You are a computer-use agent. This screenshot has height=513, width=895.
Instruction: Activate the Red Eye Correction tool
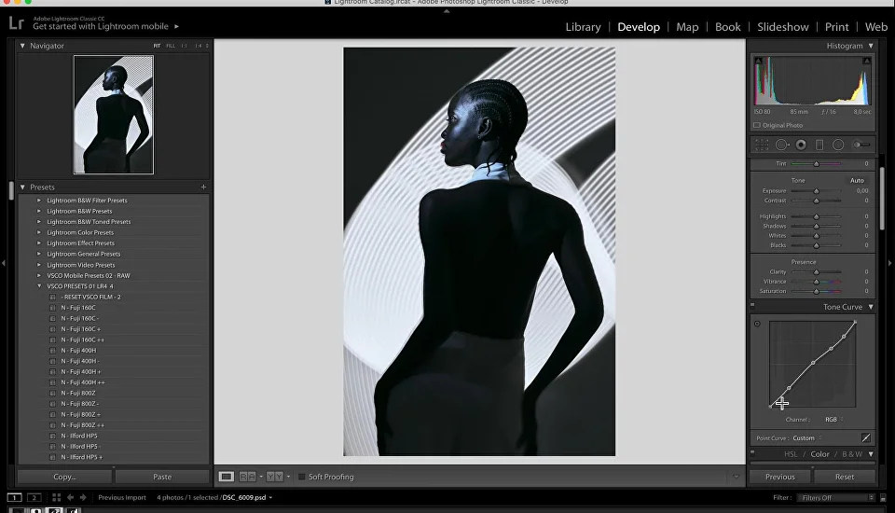[x=801, y=145]
